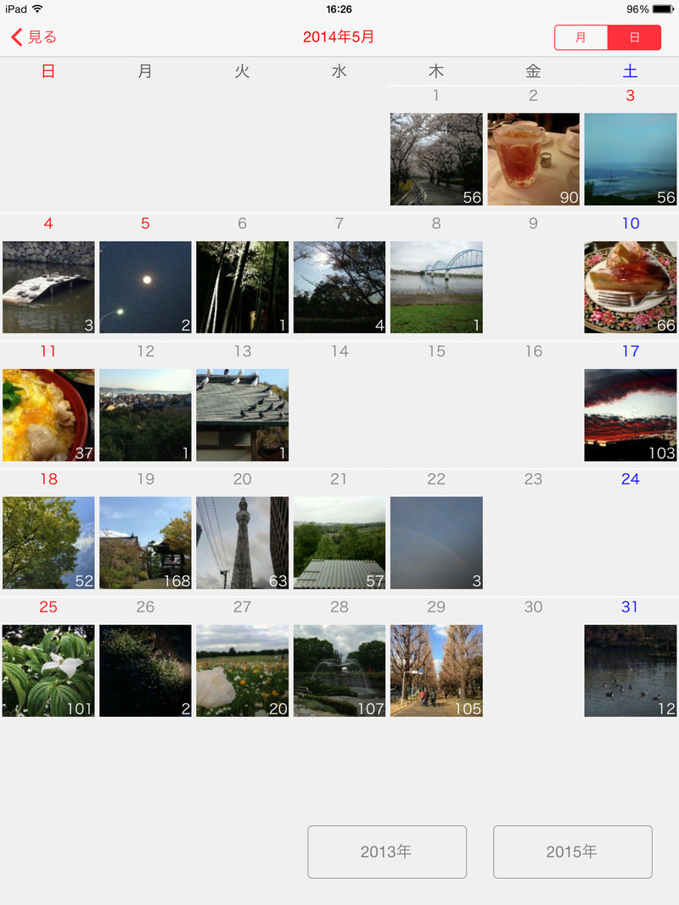Viewport: 679px width, 905px height.
Task: Open May 20 Skytree tower thumbnail
Action: 243,543
